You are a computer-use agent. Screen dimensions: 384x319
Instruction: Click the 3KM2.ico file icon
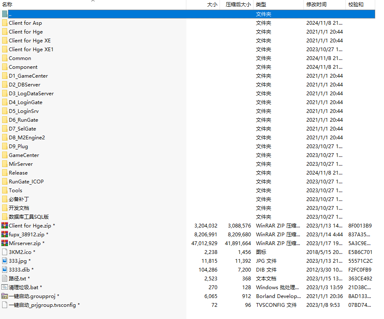[x=5, y=252]
